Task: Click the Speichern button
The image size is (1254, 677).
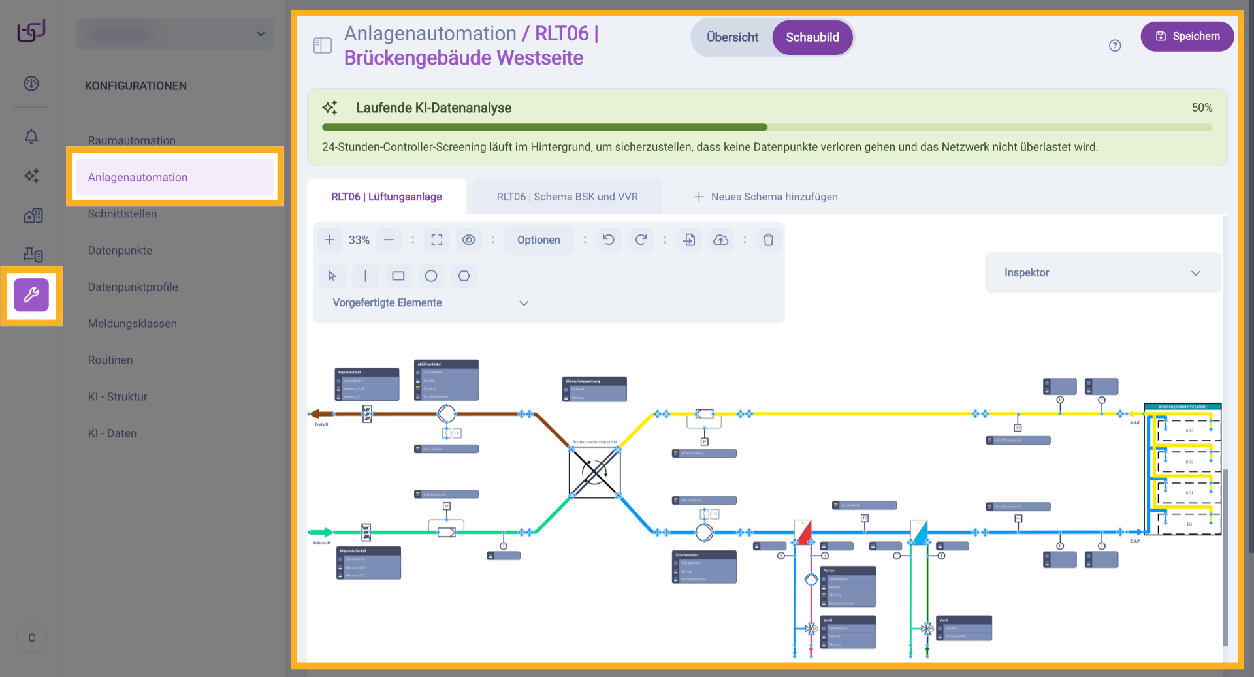Action: [x=1187, y=37]
